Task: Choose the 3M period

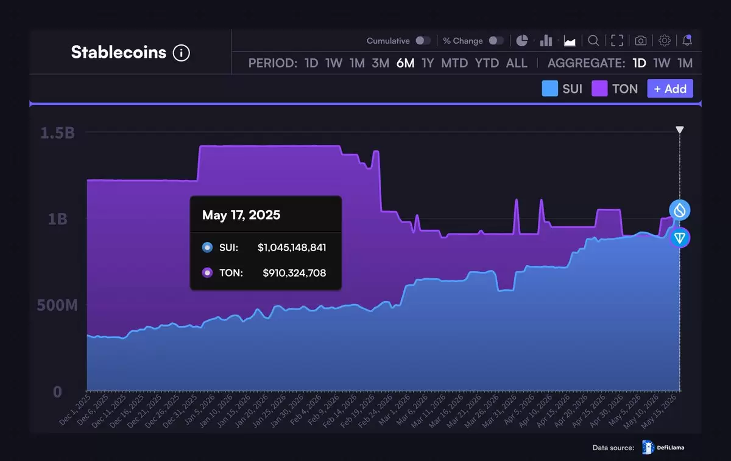Action: [x=381, y=63]
